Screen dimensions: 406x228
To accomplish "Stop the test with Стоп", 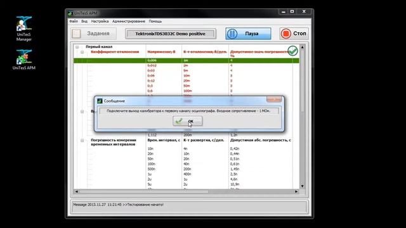I will click(x=294, y=34).
